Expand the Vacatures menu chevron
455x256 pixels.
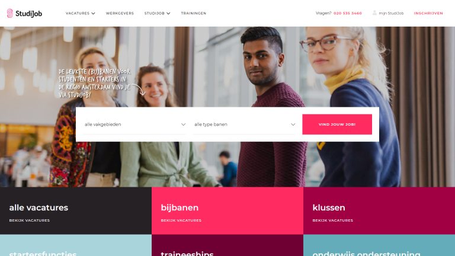tap(93, 14)
